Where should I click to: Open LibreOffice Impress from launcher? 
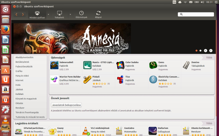pyautogui.click(x=5, y=60)
